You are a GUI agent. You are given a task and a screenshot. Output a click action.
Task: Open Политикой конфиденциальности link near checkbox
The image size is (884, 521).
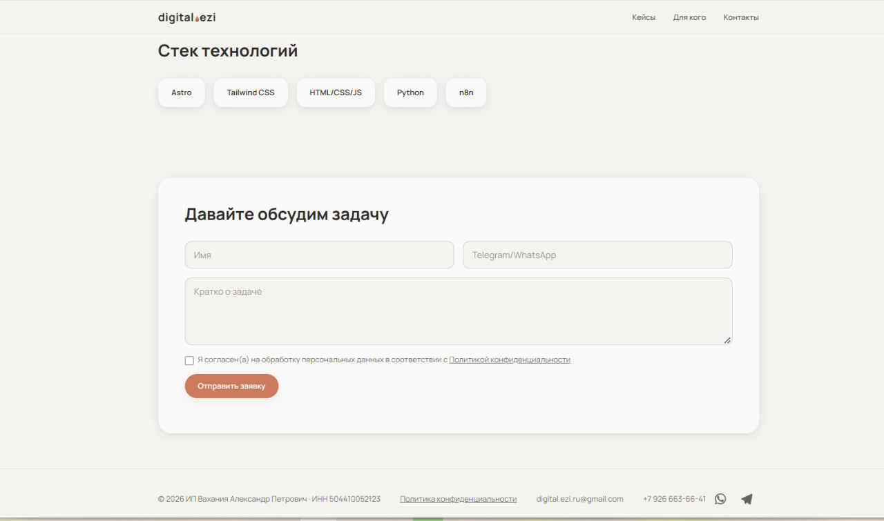coord(510,360)
